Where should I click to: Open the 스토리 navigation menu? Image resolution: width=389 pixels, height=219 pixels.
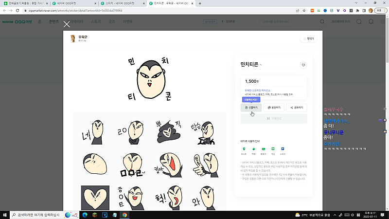(x=96, y=21)
